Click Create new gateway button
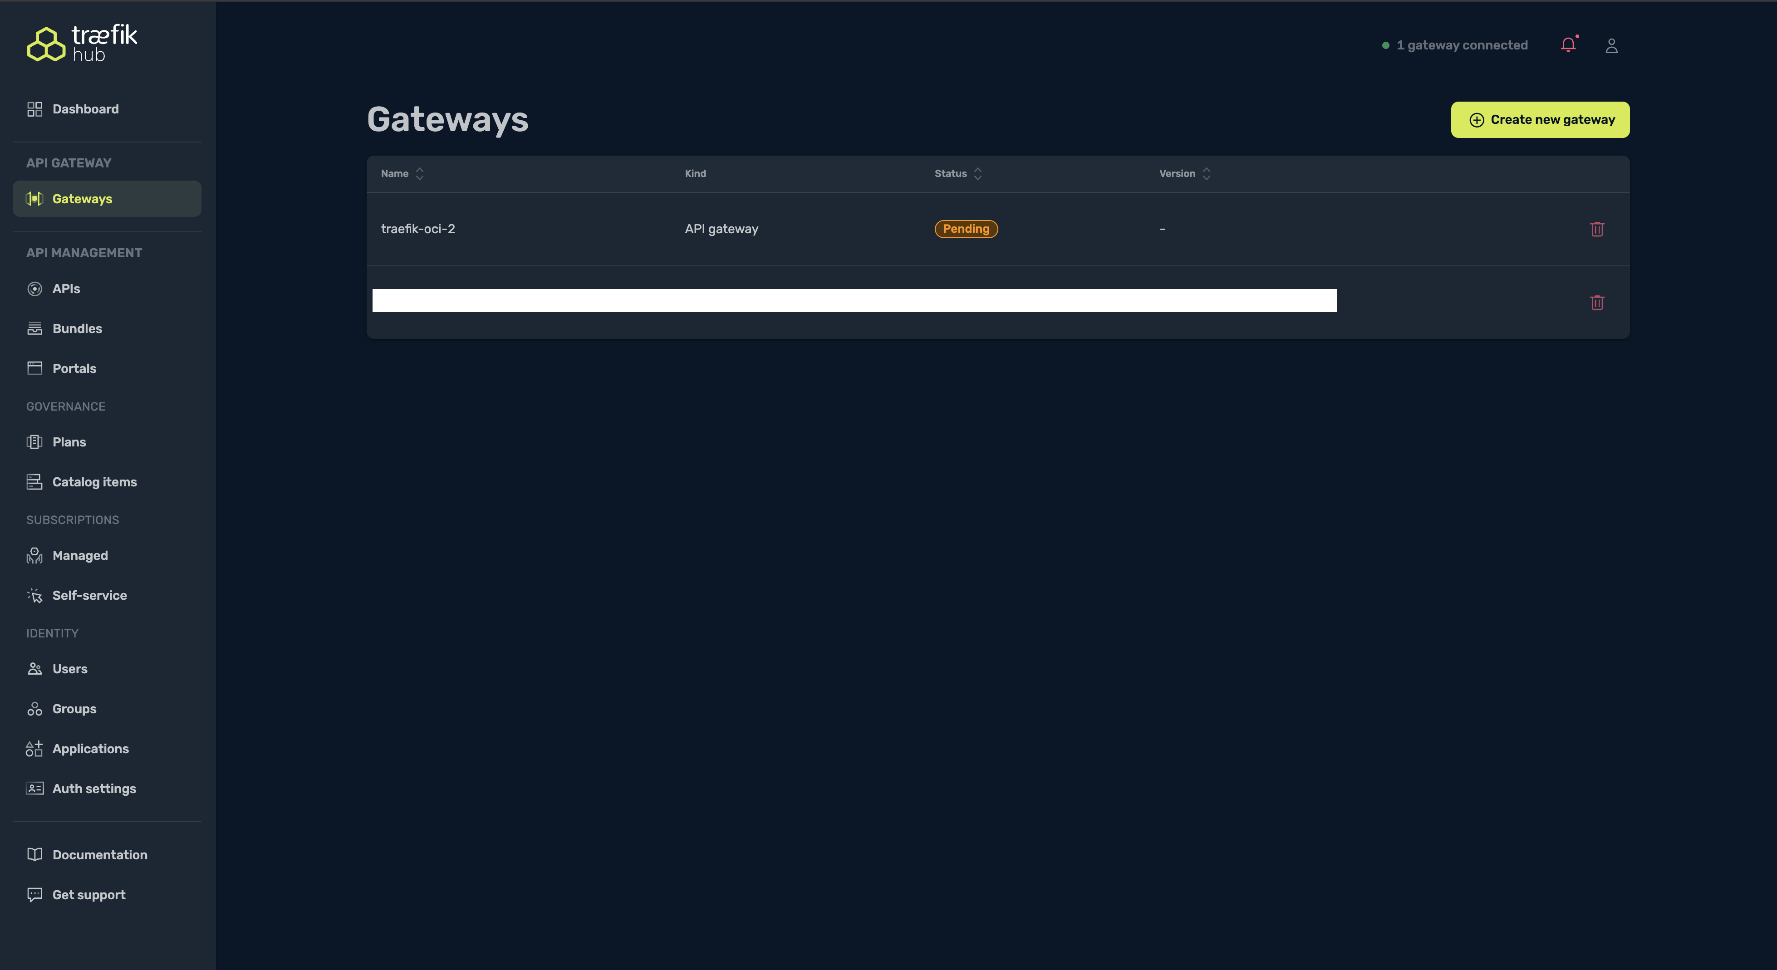The image size is (1777, 970). [1540, 120]
